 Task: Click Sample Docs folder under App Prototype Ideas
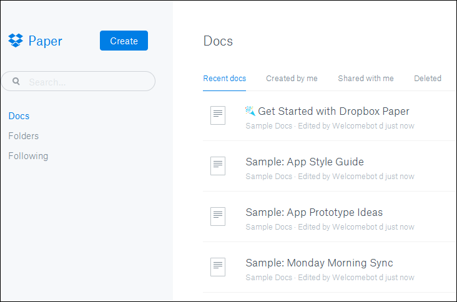268,227
